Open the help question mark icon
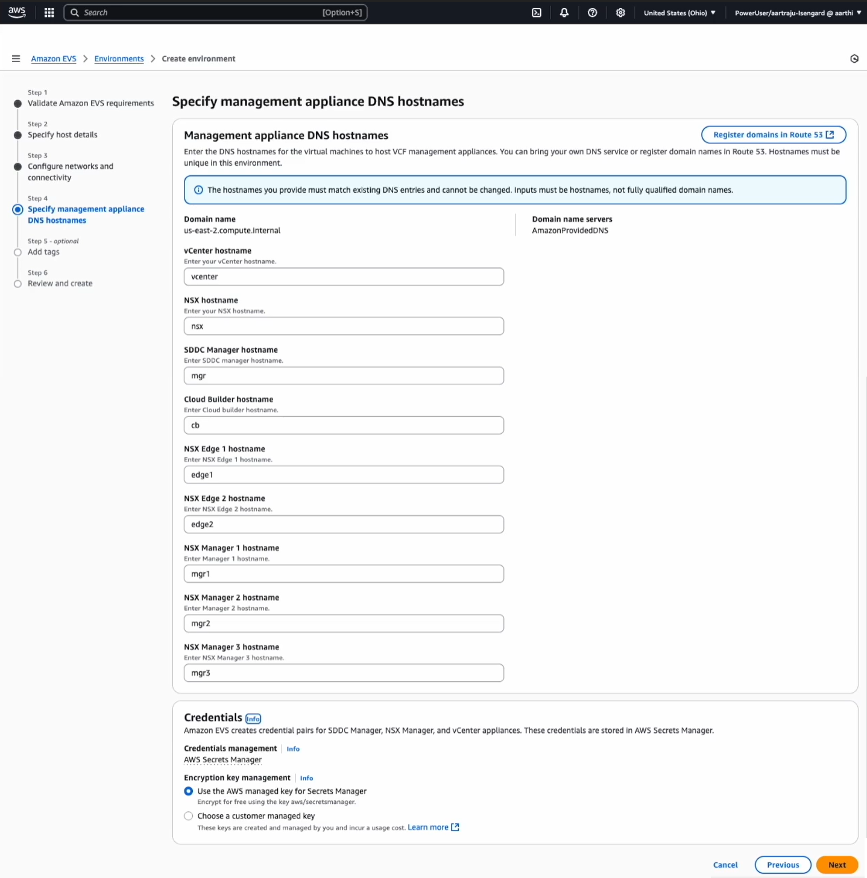This screenshot has height=878, width=867. (593, 13)
